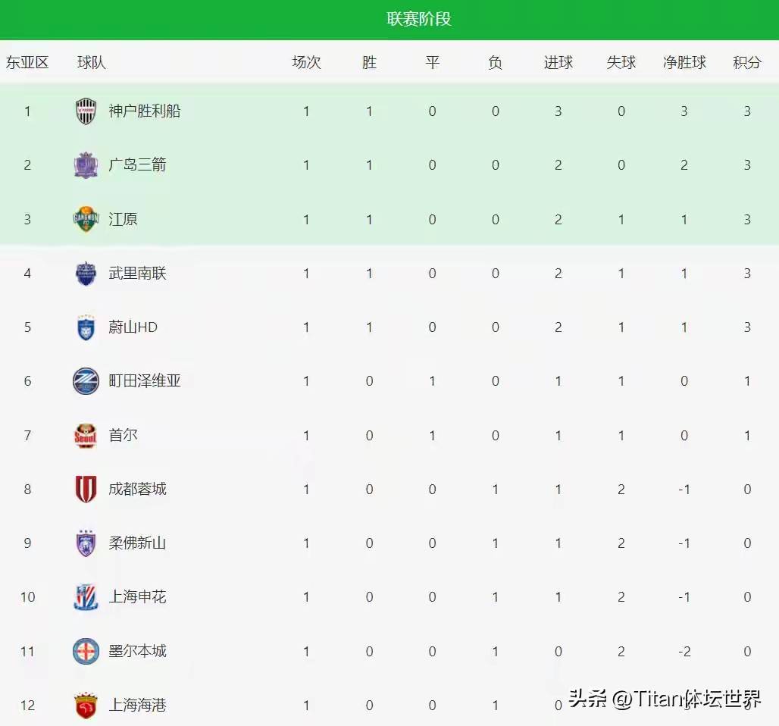Click the 进球 column header
The image size is (779, 726).
(558, 63)
